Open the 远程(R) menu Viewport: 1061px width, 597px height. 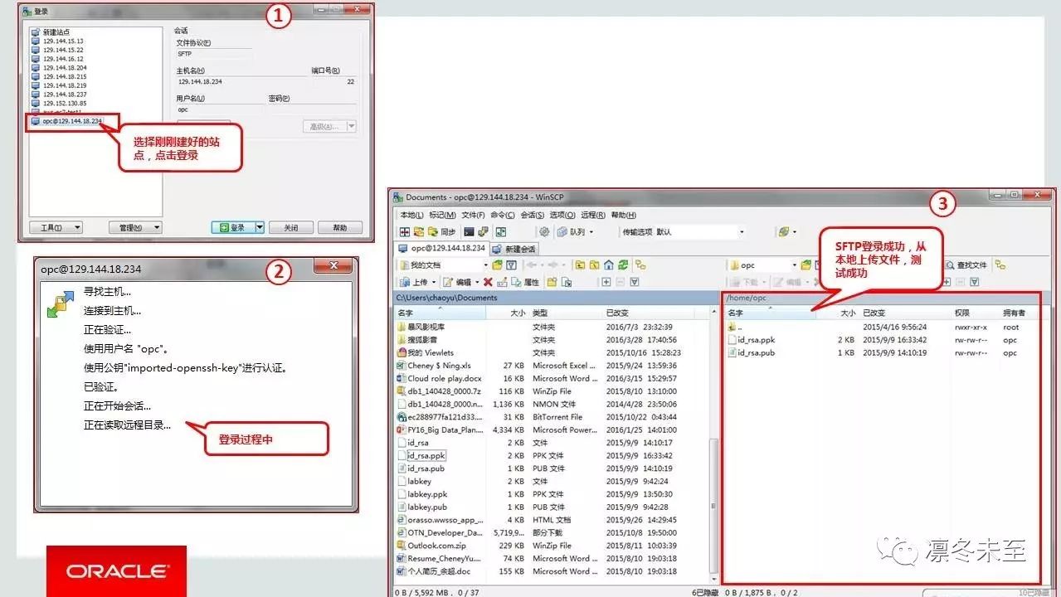click(x=593, y=215)
